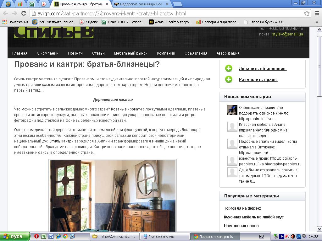Screen dimensions: 322x241
Task: Click the scrollbar up arrow
Action: point(319,29)
